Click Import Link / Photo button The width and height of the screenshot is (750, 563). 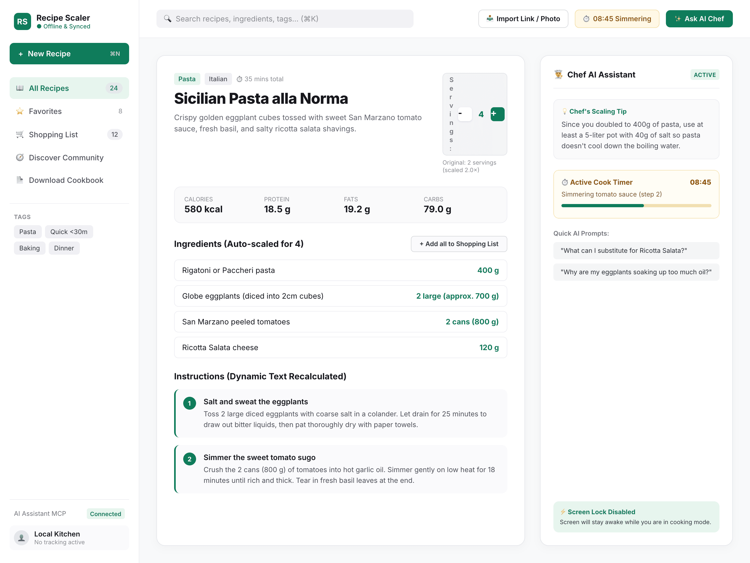523,19
